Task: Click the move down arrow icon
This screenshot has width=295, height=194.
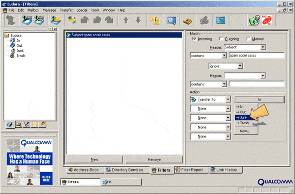Action: coord(138,20)
